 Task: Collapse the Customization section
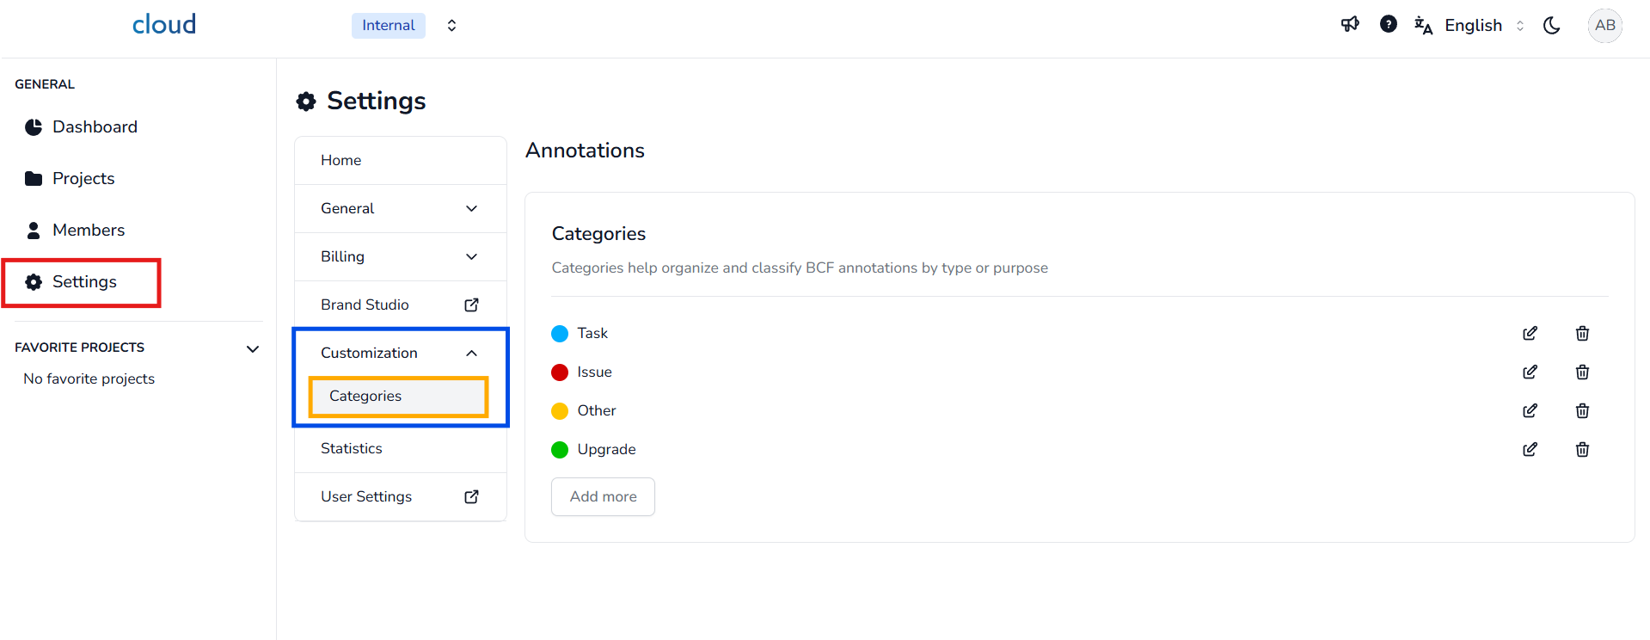point(471,354)
